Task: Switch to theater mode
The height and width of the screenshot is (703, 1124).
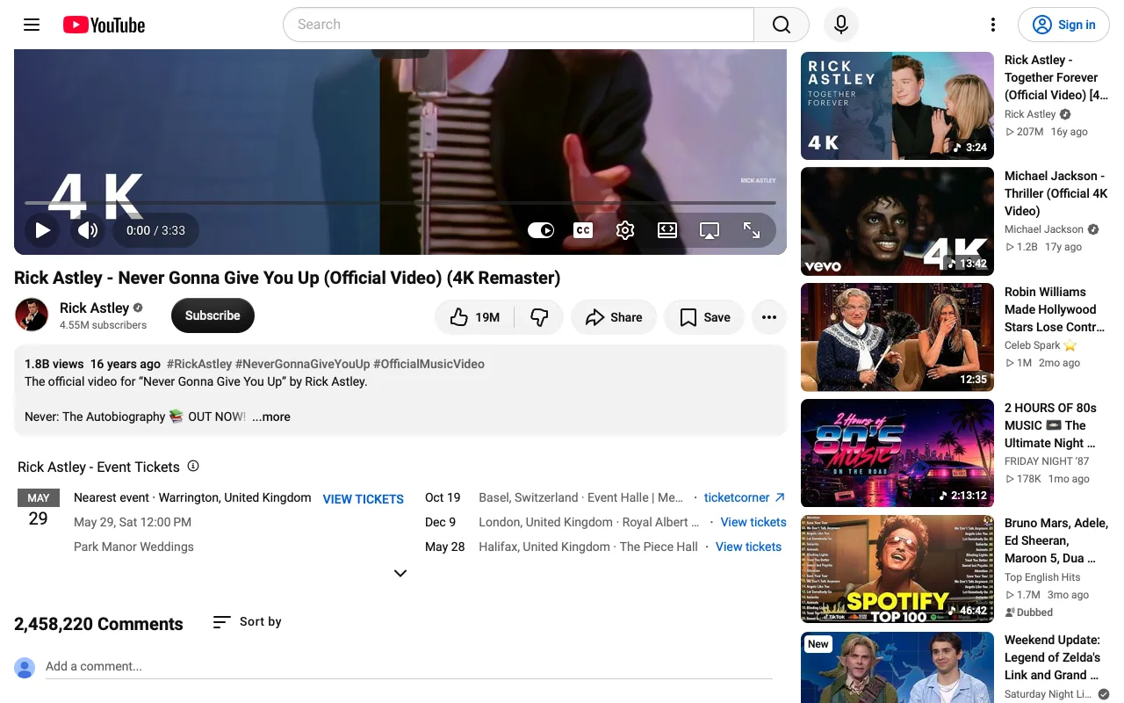Action: tap(667, 230)
